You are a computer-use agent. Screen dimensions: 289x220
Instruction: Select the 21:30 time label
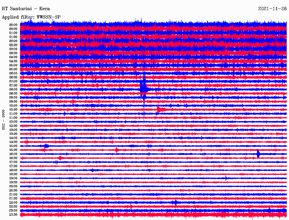coord(13,199)
